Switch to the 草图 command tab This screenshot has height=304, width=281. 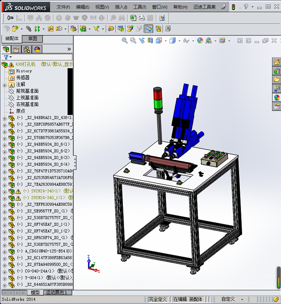(x=32, y=39)
